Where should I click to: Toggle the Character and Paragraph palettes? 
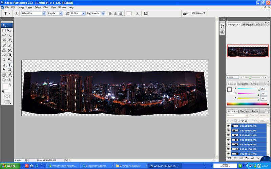146,13
